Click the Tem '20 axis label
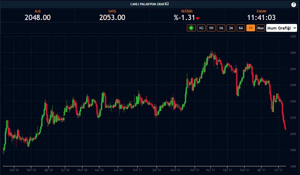The image size is (300, 175). pos(31,170)
